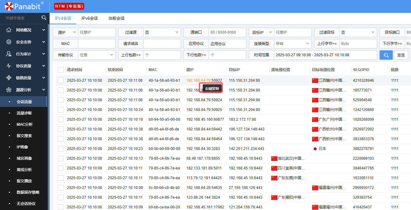Viewport: 411px width, 210px height.
Task: Click the 溯源分析 icon
Action: [x=9, y=90]
